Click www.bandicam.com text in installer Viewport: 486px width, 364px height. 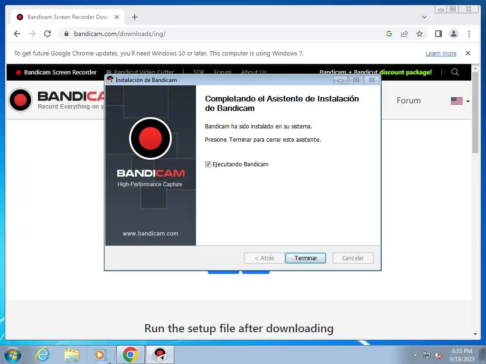[150, 233]
